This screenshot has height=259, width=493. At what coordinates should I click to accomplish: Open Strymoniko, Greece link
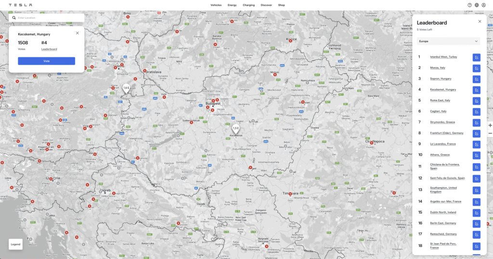click(x=443, y=122)
